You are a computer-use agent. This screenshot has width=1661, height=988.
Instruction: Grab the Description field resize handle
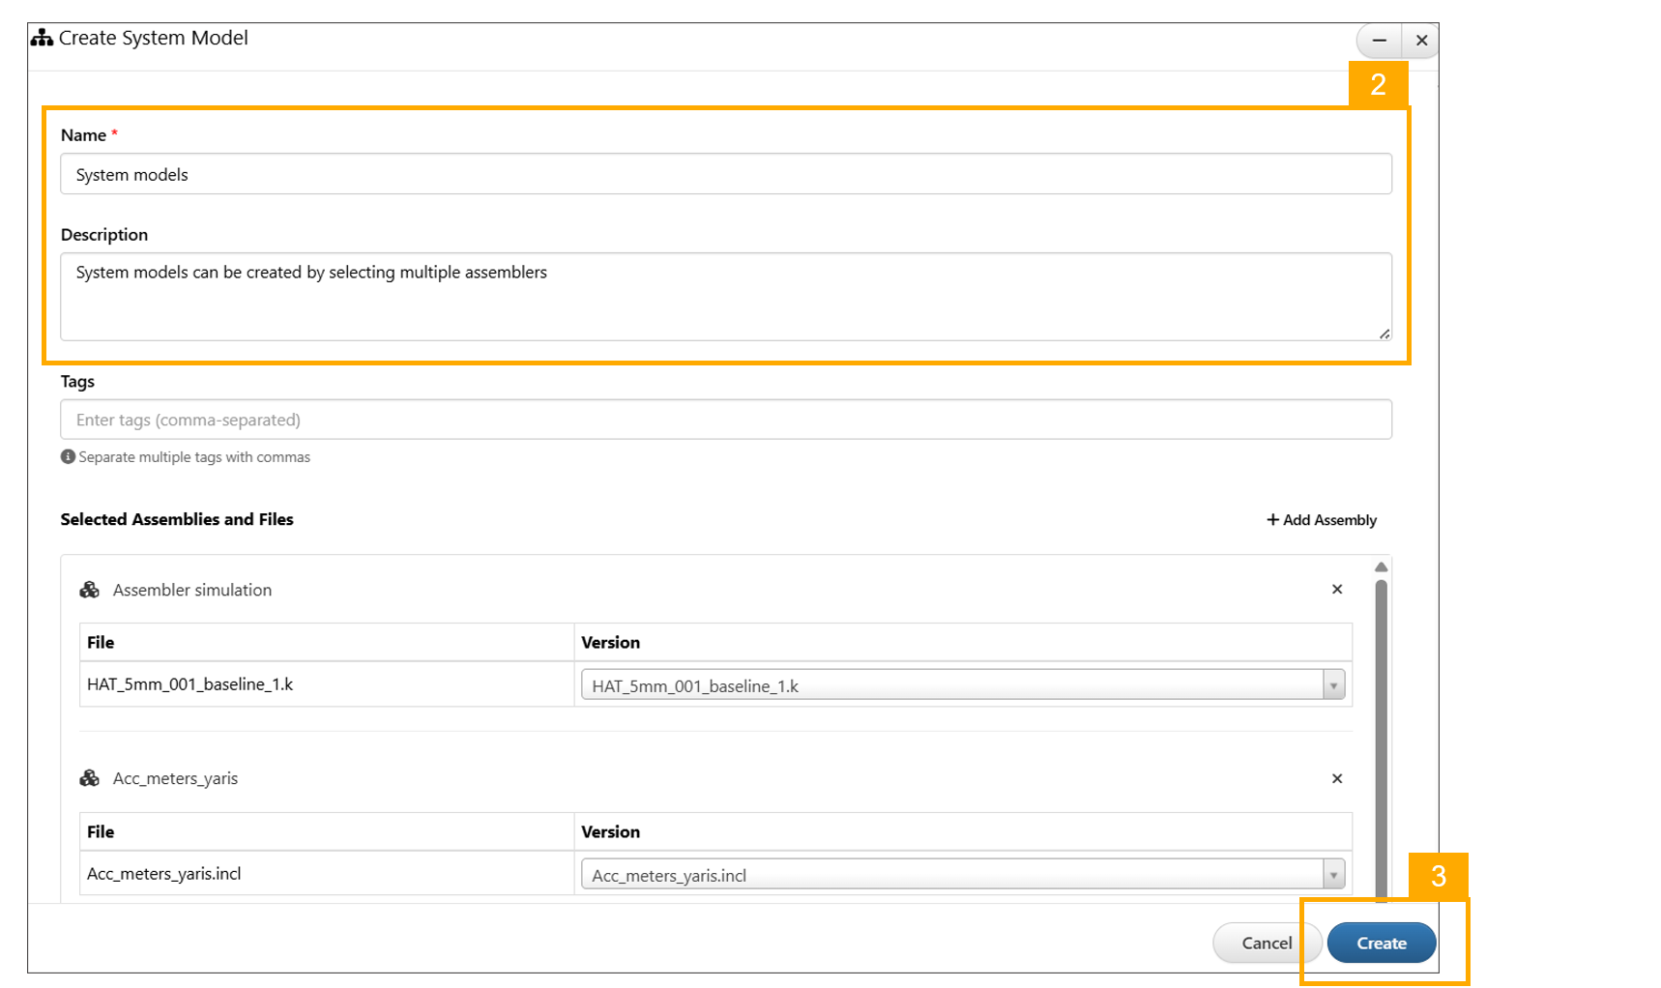point(1384,334)
